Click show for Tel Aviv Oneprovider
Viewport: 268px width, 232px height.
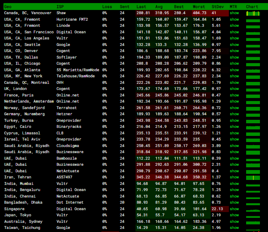(x=234, y=139)
